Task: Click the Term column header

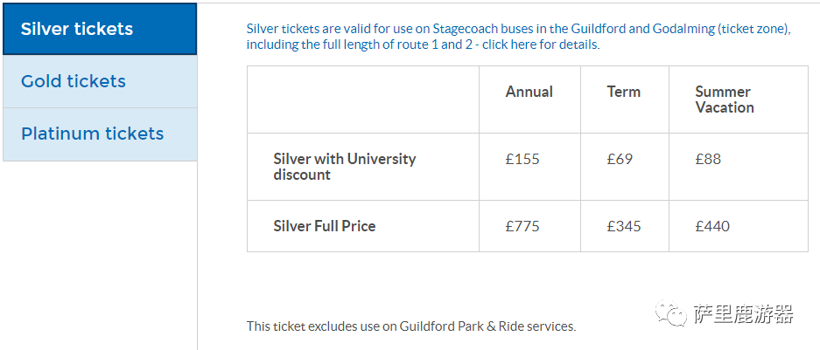Action: [623, 92]
